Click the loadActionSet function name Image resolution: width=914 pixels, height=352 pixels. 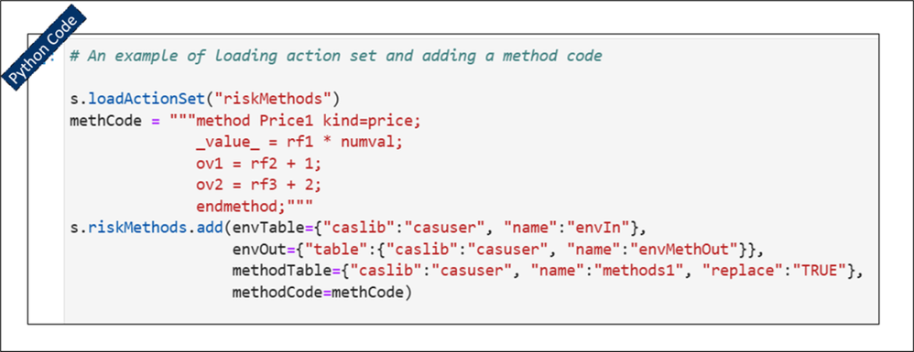[x=146, y=101]
